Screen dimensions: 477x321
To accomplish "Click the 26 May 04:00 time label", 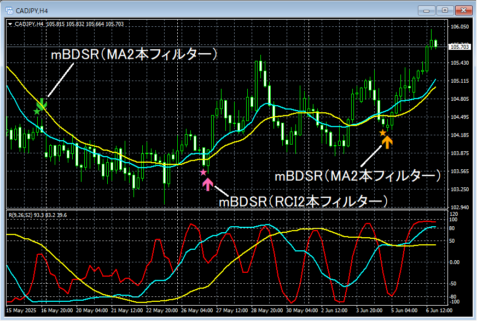I will pyautogui.click(x=197, y=311).
